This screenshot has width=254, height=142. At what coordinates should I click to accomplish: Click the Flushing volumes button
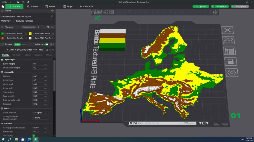(x=29, y=27)
